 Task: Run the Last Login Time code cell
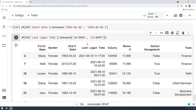click(16, 37)
